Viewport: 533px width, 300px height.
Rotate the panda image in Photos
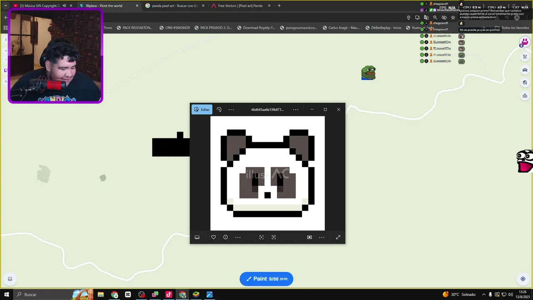click(x=219, y=110)
